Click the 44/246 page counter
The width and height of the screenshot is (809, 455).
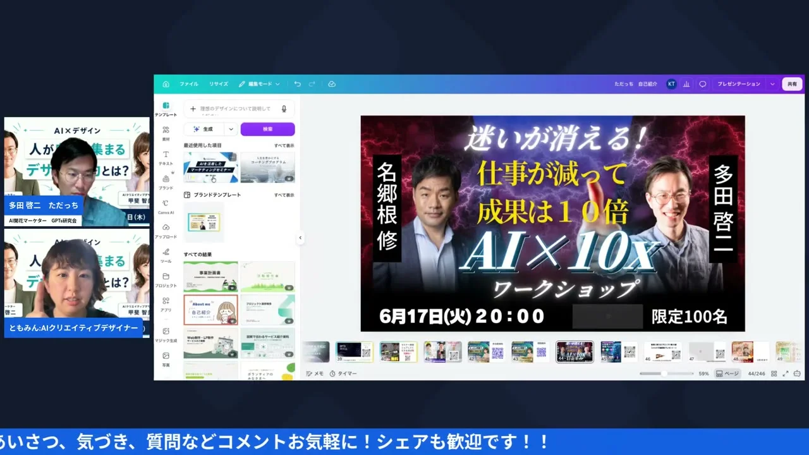[x=757, y=373]
